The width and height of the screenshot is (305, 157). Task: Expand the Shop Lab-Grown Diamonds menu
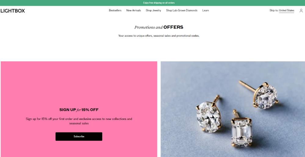click(181, 10)
